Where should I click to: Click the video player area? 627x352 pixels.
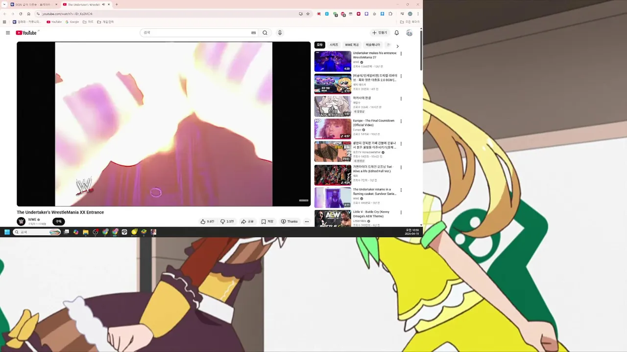pos(164,124)
